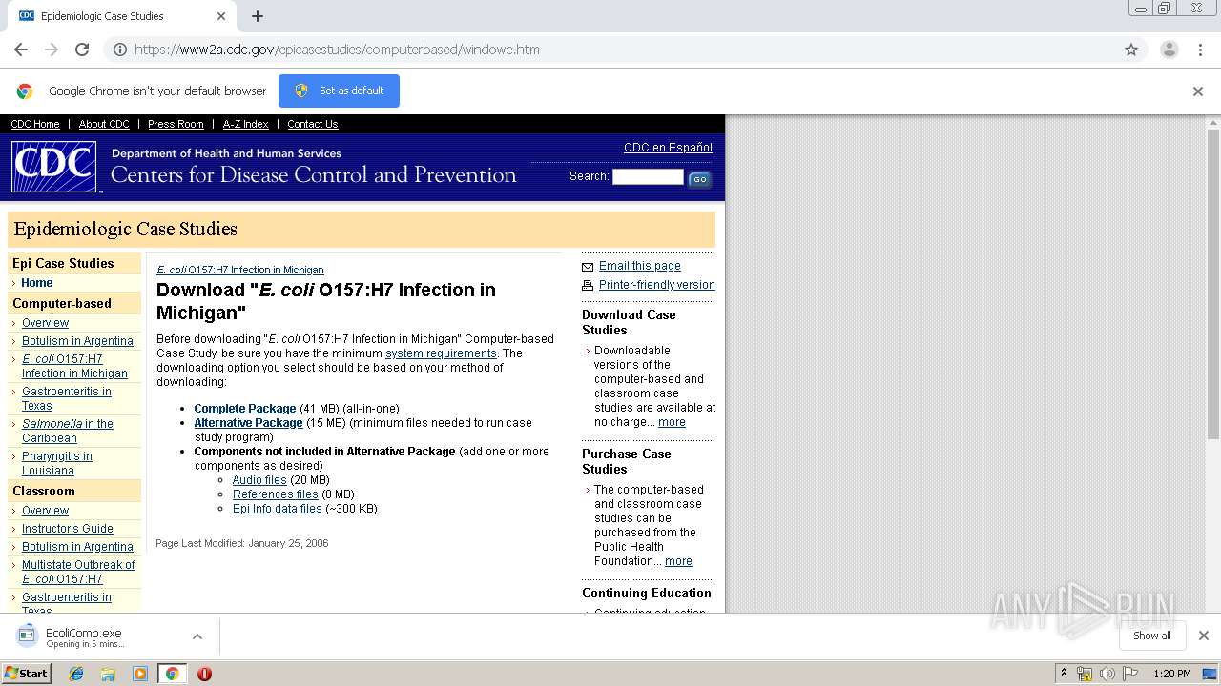Go to Home in the Epi Case Studies sidebar
Screen dimensions: 1221x686
click(x=37, y=283)
